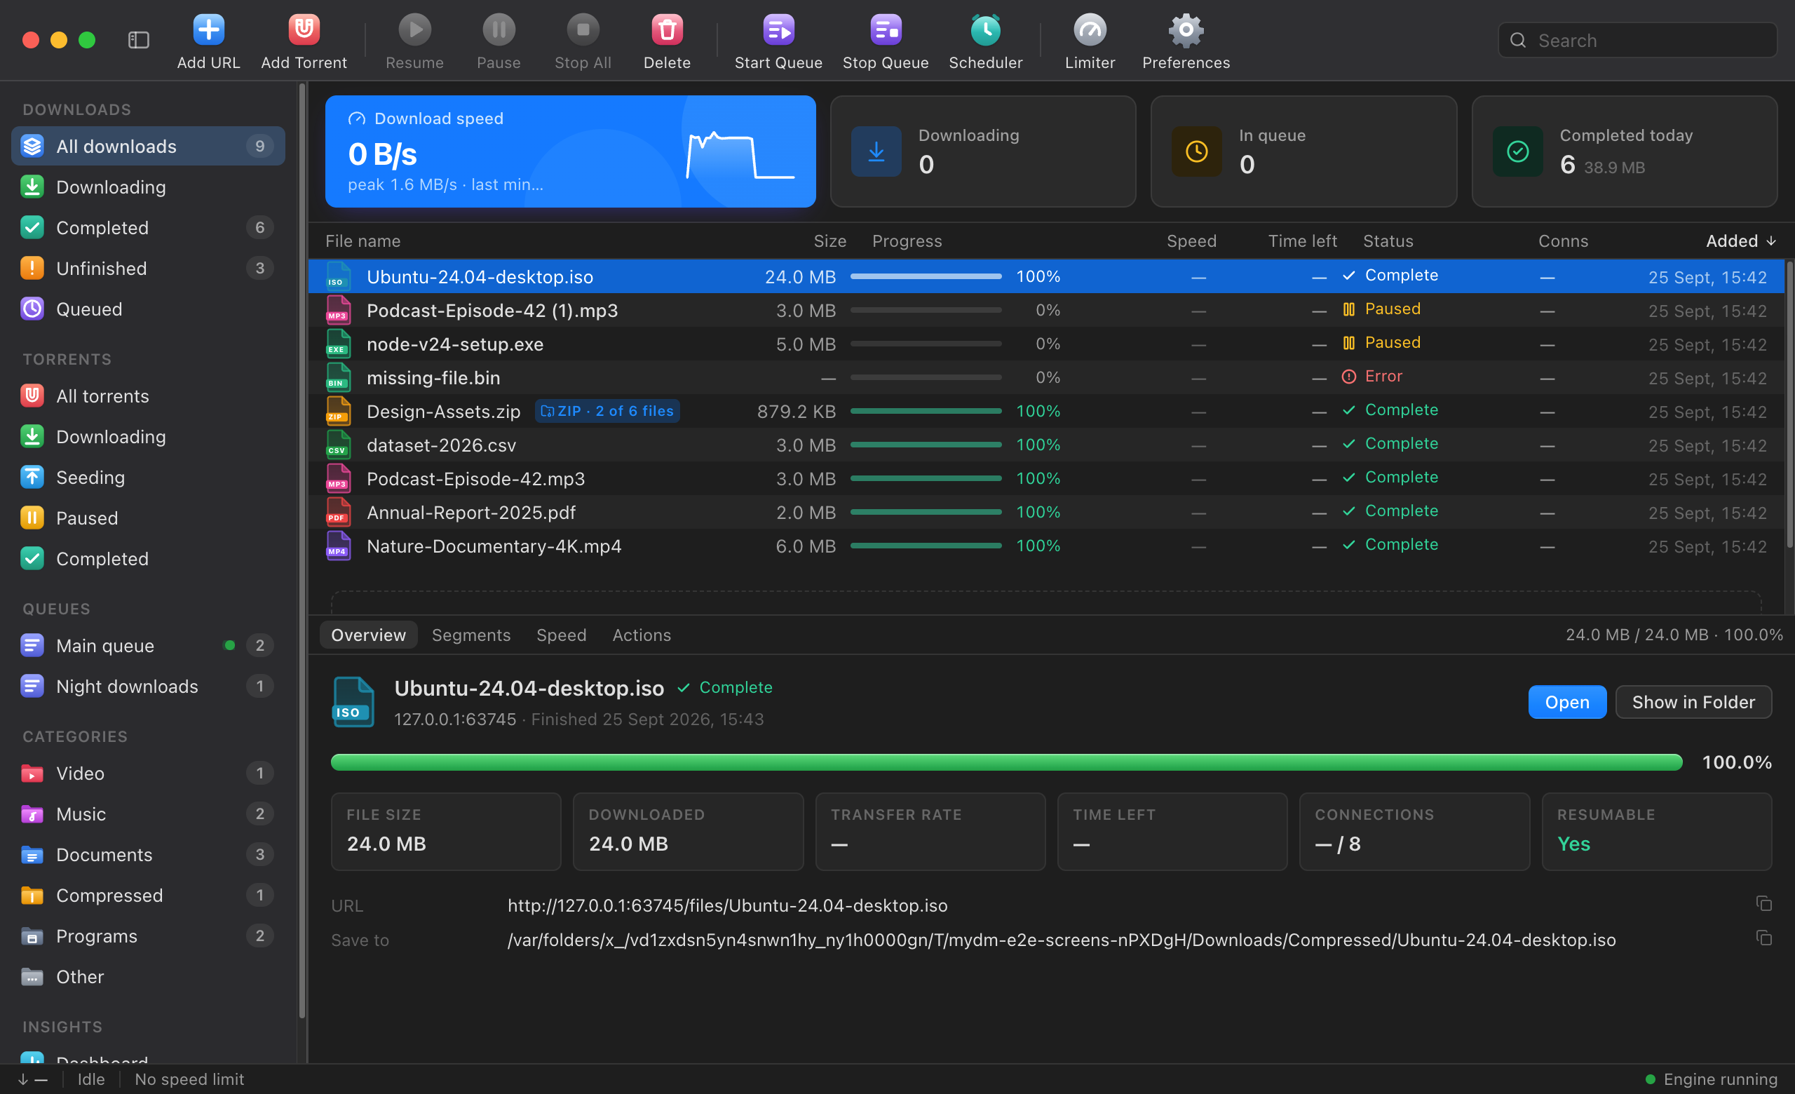Viewport: 1795px width, 1094px height.
Task: Select the Overview tab
Action: click(x=368, y=635)
